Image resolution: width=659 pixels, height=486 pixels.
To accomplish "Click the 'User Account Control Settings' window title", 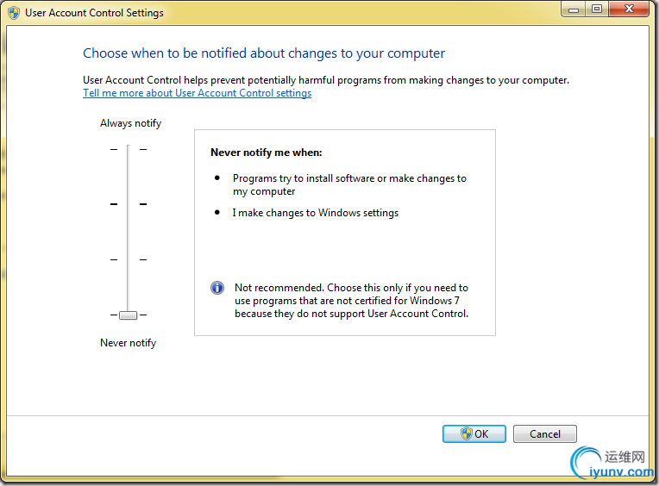I will coord(94,13).
